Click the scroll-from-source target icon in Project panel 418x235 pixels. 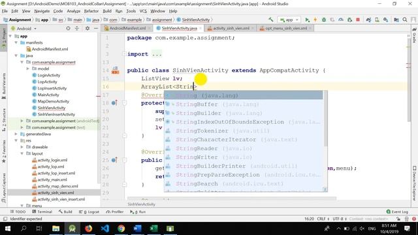point(68,28)
